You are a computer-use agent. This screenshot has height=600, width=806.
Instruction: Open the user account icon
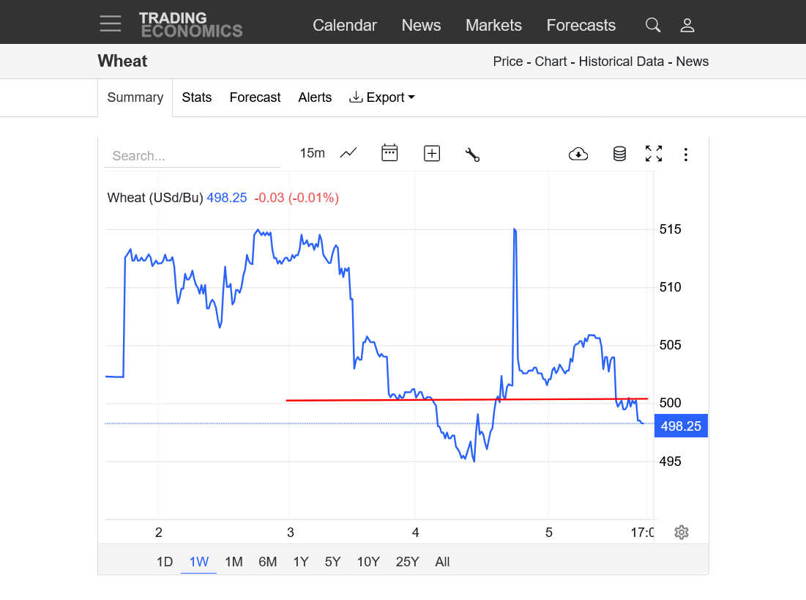pyautogui.click(x=687, y=25)
